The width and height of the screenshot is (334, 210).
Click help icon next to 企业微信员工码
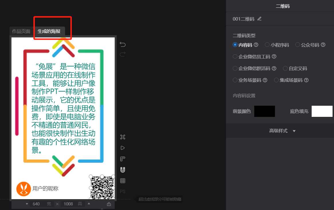(x=274, y=57)
